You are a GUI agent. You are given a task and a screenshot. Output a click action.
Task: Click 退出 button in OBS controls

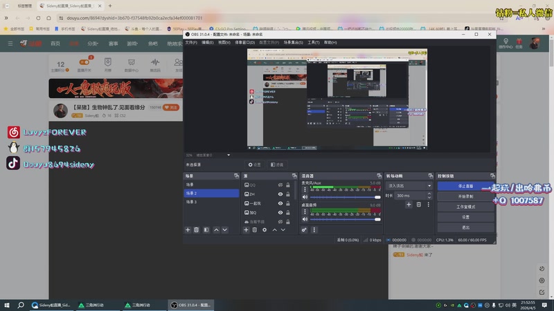click(x=465, y=227)
